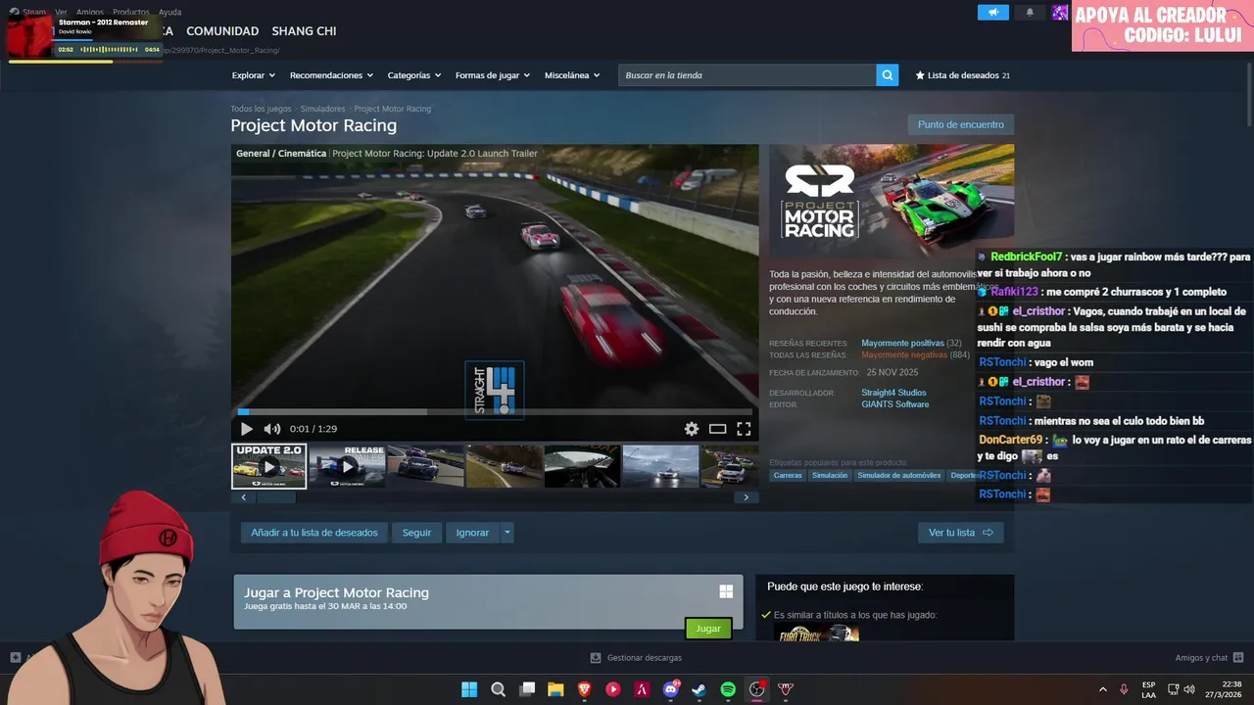1254x705 pixels.
Task: Open the notifications bell
Action: tap(1030, 13)
